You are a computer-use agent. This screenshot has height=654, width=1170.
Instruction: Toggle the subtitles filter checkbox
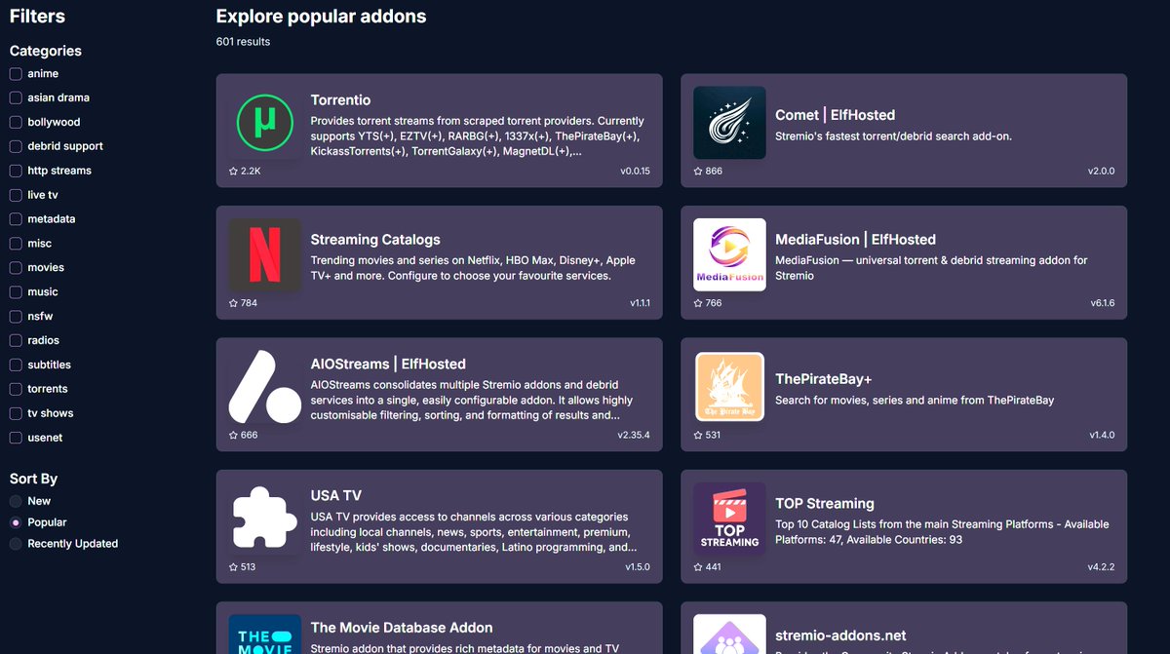point(16,365)
